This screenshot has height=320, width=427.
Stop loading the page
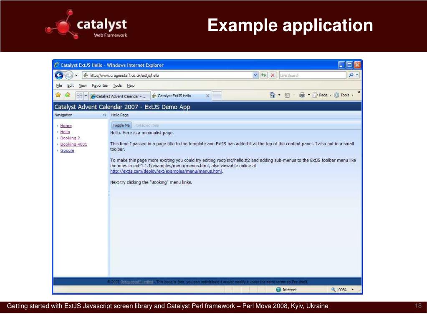272,75
